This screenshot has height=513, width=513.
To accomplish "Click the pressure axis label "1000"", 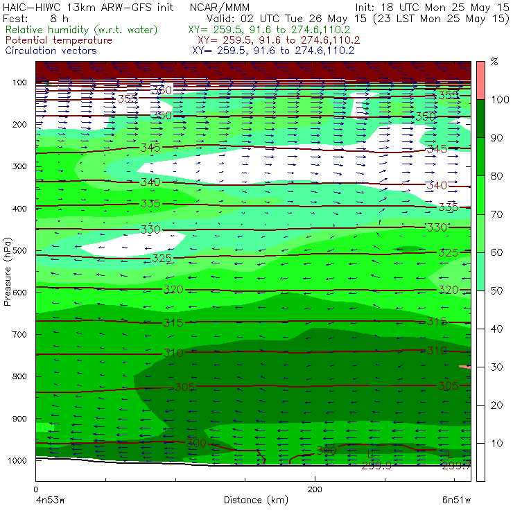I will point(17,461).
